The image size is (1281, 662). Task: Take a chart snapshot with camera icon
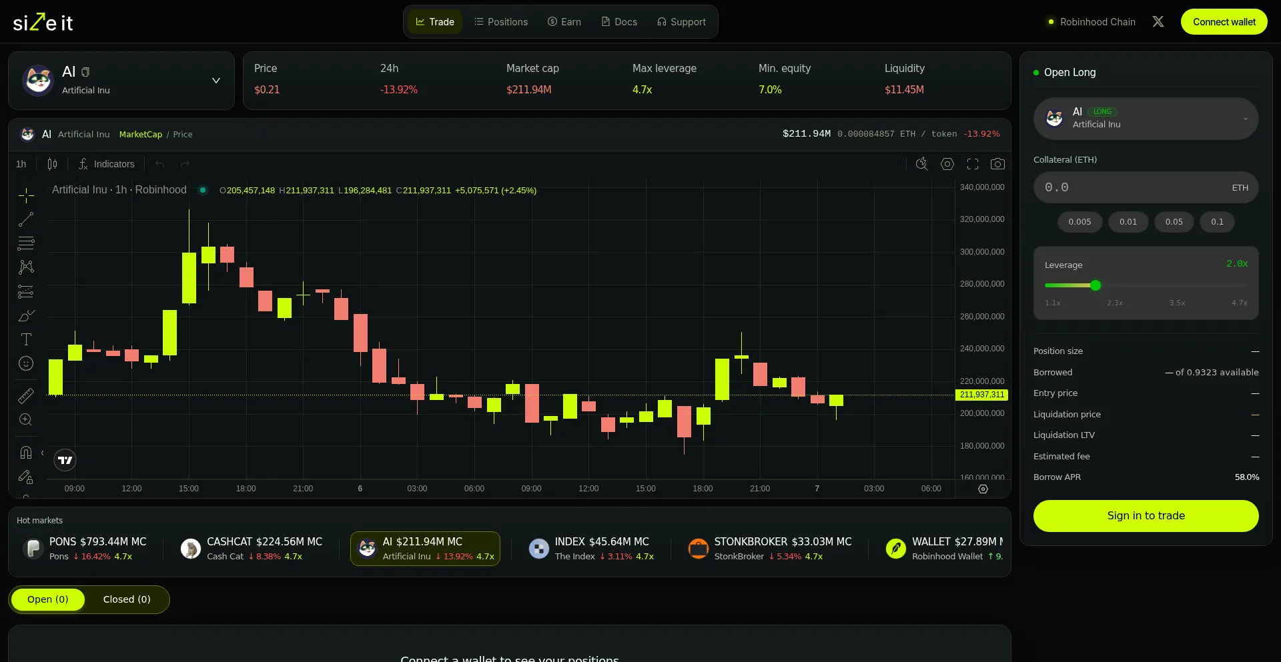pyautogui.click(x=997, y=164)
